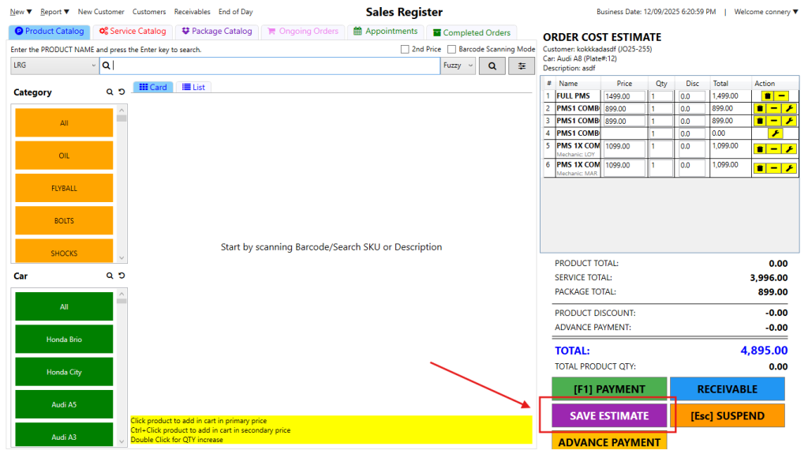Click the minus icon on row 2
808x454 pixels.
coord(774,109)
